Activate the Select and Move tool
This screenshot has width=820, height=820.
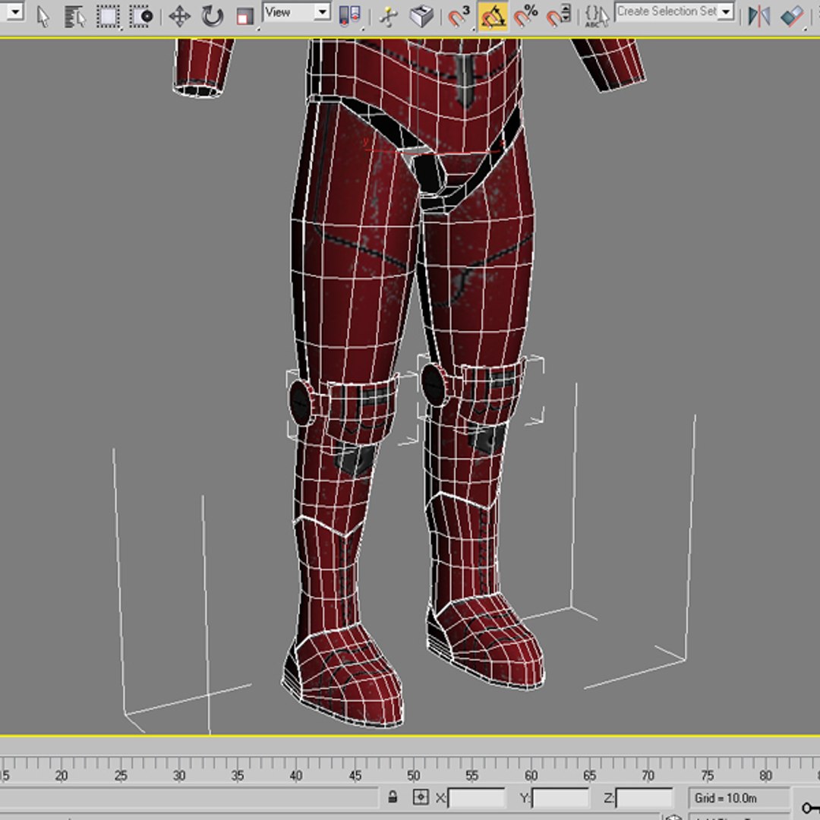point(179,16)
